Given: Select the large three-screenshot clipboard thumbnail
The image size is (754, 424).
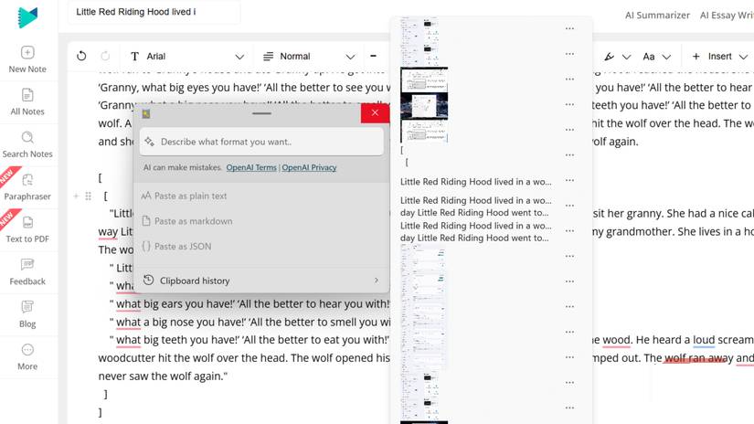Looking at the screenshot, I should (x=424, y=105).
